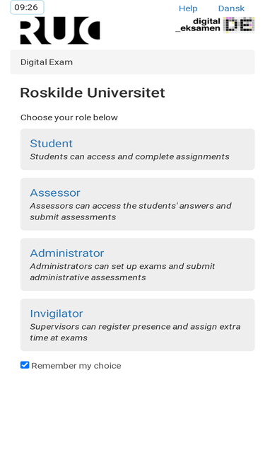Viewport: 265px width, 472px height.
Task: Click the 'digital _eksamen' wordmark text
Action: (x=198, y=25)
